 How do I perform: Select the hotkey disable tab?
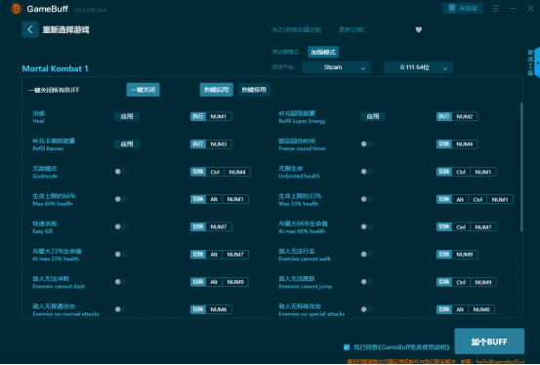(x=254, y=90)
